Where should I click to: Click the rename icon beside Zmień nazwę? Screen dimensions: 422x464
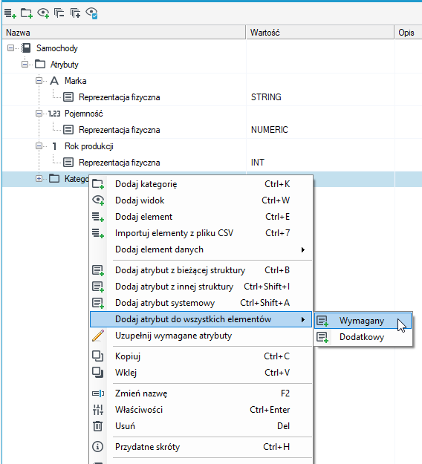point(98,393)
